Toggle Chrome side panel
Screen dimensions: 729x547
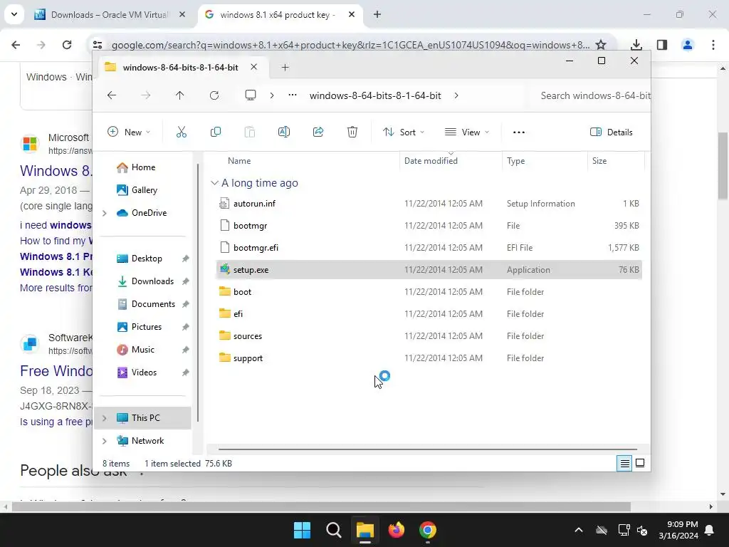[x=662, y=45]
